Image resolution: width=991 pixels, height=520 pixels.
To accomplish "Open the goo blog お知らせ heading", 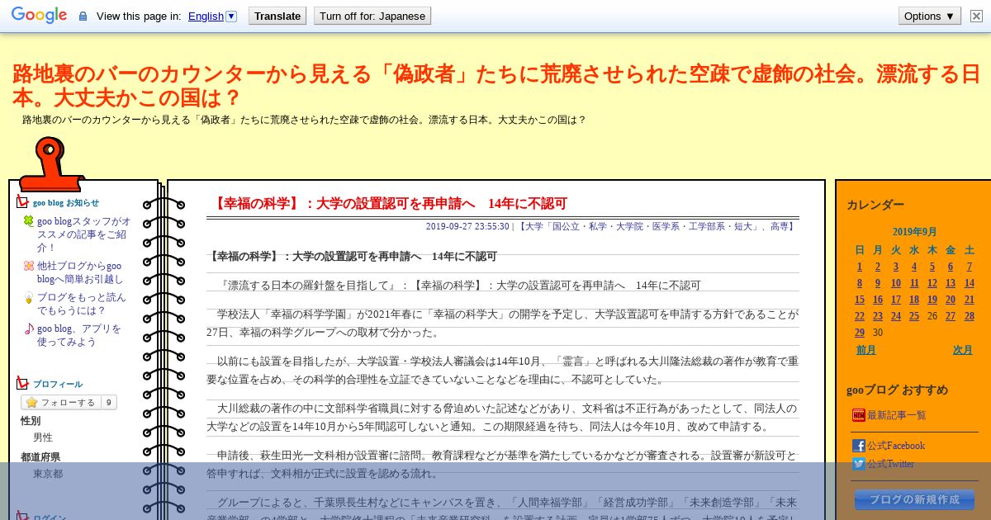I will click(x=66, y=202).
